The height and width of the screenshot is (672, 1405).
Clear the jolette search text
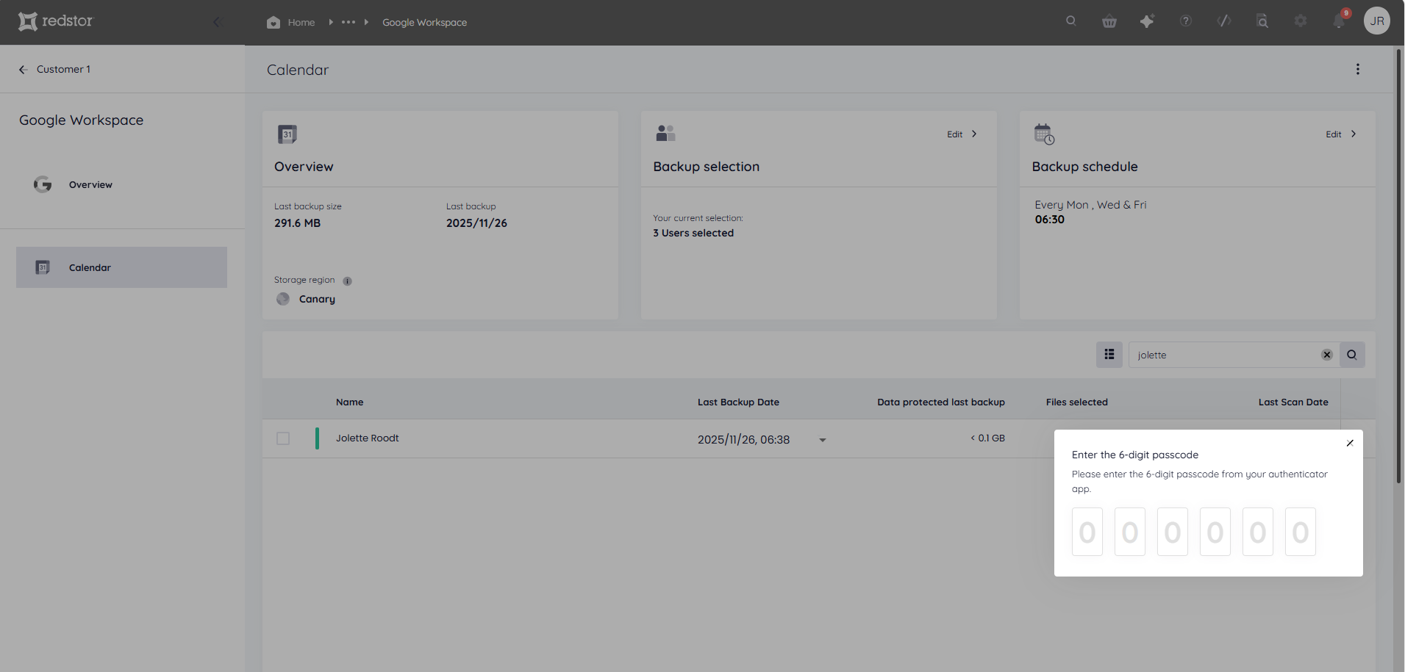[1327, 355]
